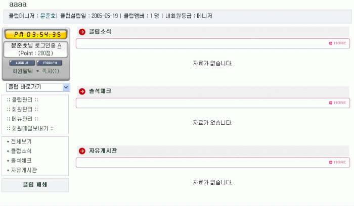This screenshot has height=206, width=354.
Task: Click the 클럽 폐쇄 button
Action: coord(35,185)
